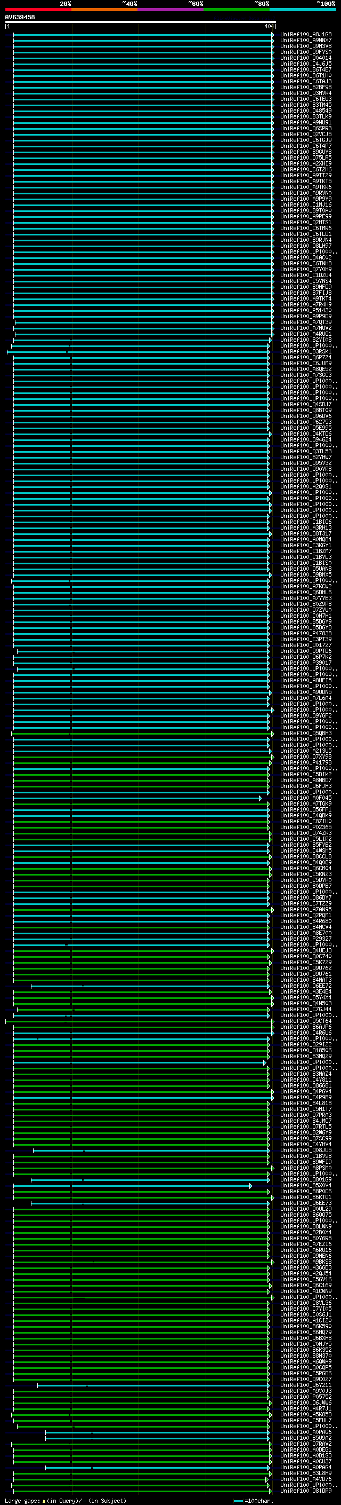Select label UniRef100_Q6EE72
Image resolution: width=341 pixels, height=1505 pixels.
click(306, 986)
